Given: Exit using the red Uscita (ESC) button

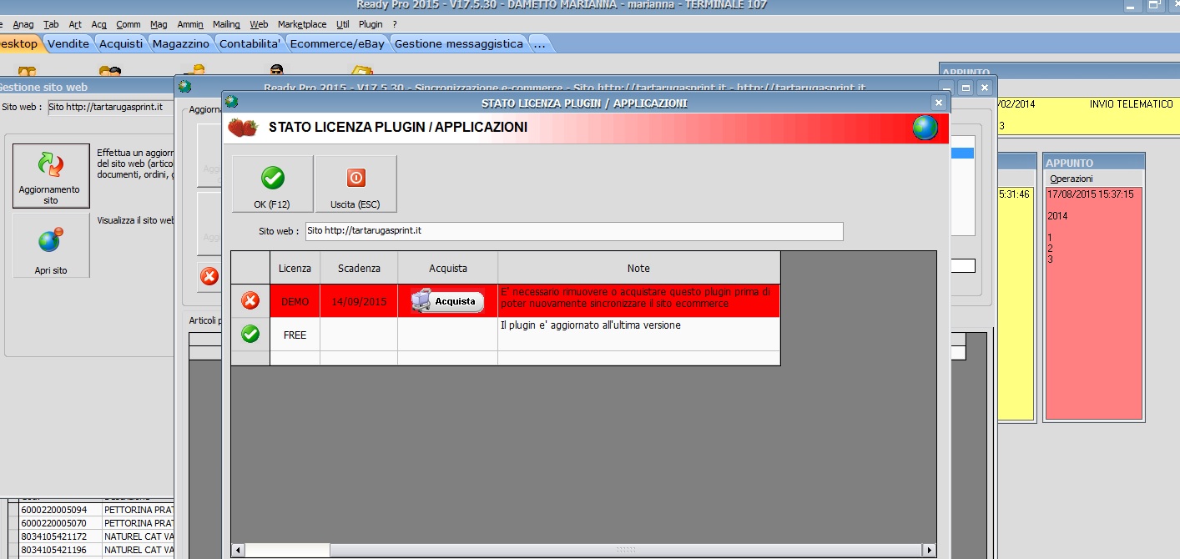Looking at the screenshot, I should [x=356, y=184].
